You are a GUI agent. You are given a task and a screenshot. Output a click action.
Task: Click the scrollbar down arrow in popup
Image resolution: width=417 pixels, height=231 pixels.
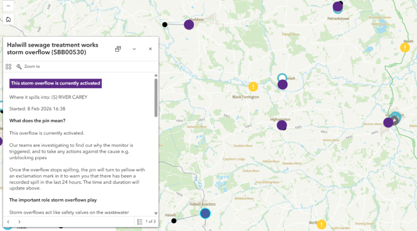pos(156,213)
